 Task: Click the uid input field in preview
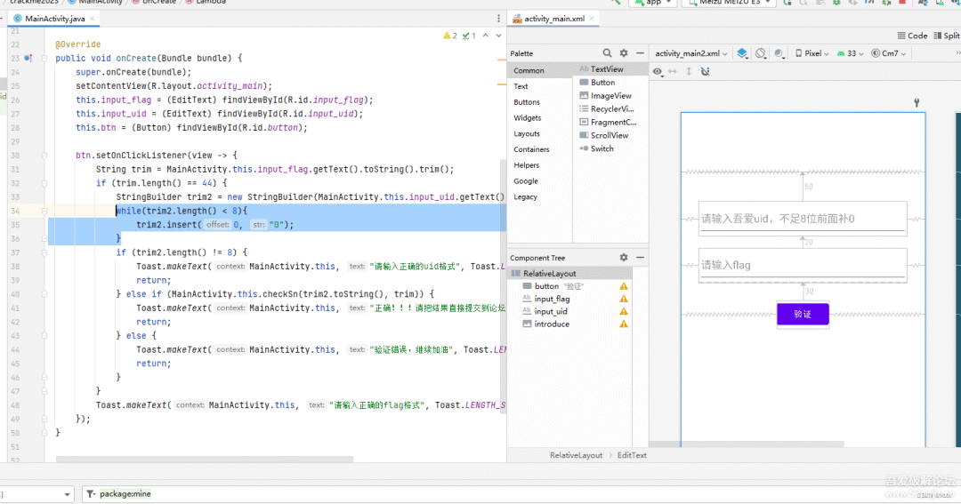(x=803, y=218)
